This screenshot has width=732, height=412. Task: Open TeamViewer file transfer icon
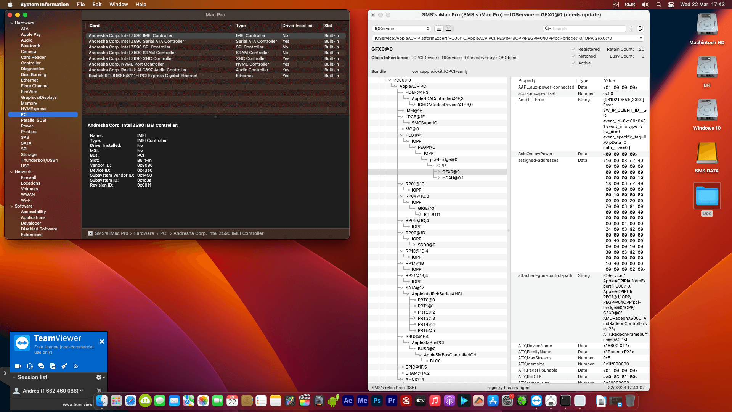pos(52,366)
